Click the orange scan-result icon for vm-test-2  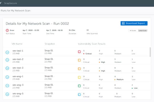[x=79, y=60]
